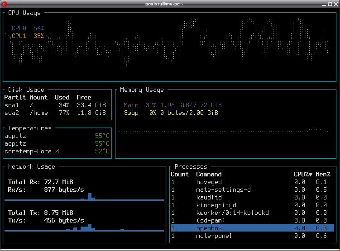Select the haveged process row
340x251 pixels.
pyautogui.click(x=253, y=182)
